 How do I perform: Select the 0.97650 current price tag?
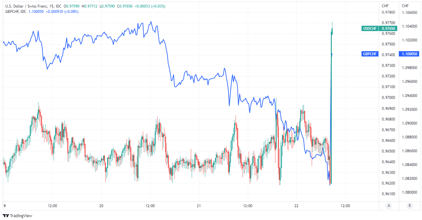pyautogui.click(x=389, y=29)
